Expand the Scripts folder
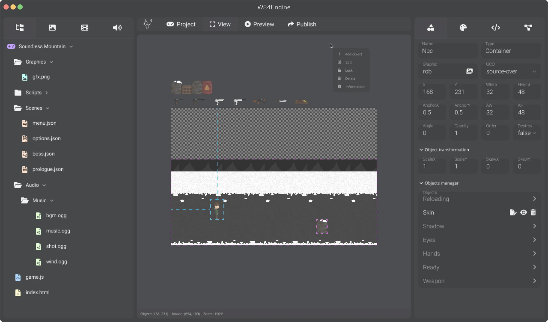This screenshot has height=322, width=548. 33,93
